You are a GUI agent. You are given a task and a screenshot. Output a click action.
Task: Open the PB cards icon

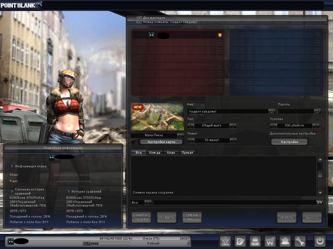click(240, 241)
